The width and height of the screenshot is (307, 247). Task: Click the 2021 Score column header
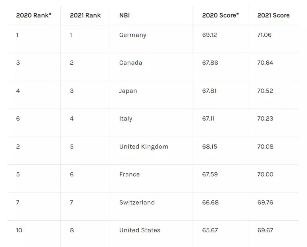pyautogui.click(x=273, y=15)
